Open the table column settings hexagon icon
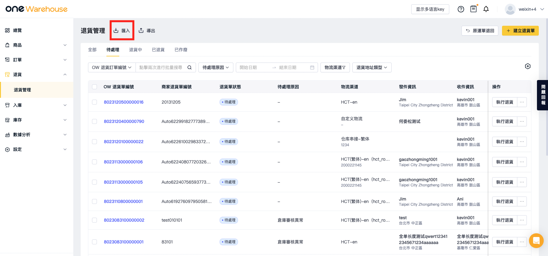 click(x=528, y=66)
